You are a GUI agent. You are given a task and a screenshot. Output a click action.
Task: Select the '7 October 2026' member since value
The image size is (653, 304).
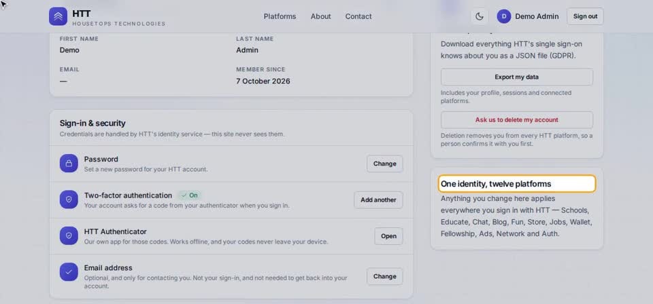coord(263,81)
